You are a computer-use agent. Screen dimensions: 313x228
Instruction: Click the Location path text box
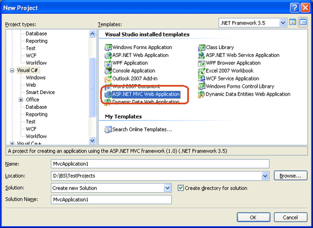click(x=156, y=176)
